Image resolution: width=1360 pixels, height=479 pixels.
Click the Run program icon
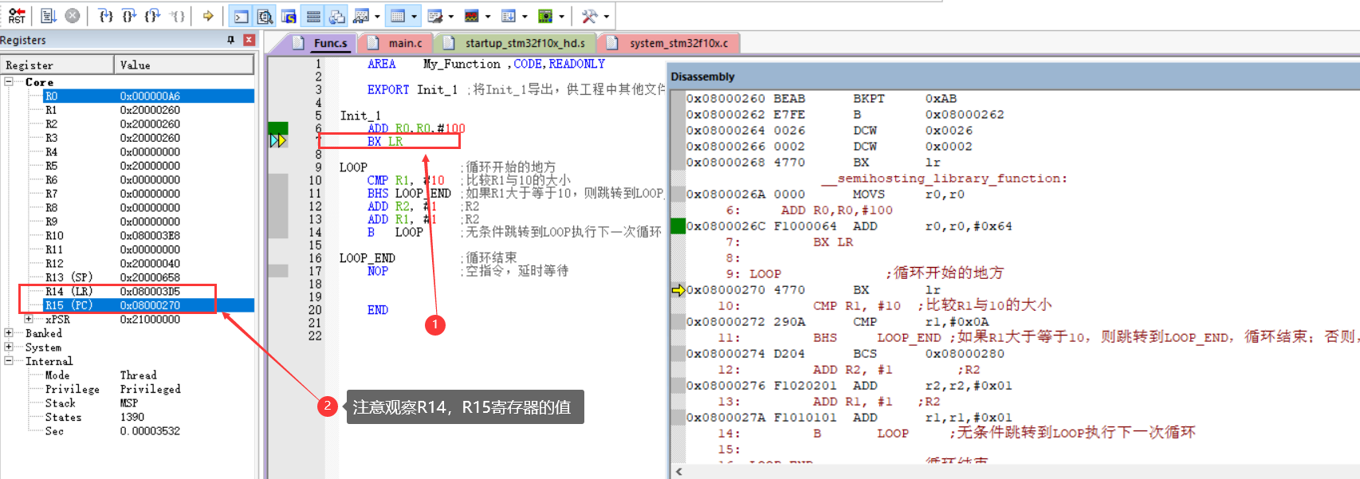(x=48, y=16)
